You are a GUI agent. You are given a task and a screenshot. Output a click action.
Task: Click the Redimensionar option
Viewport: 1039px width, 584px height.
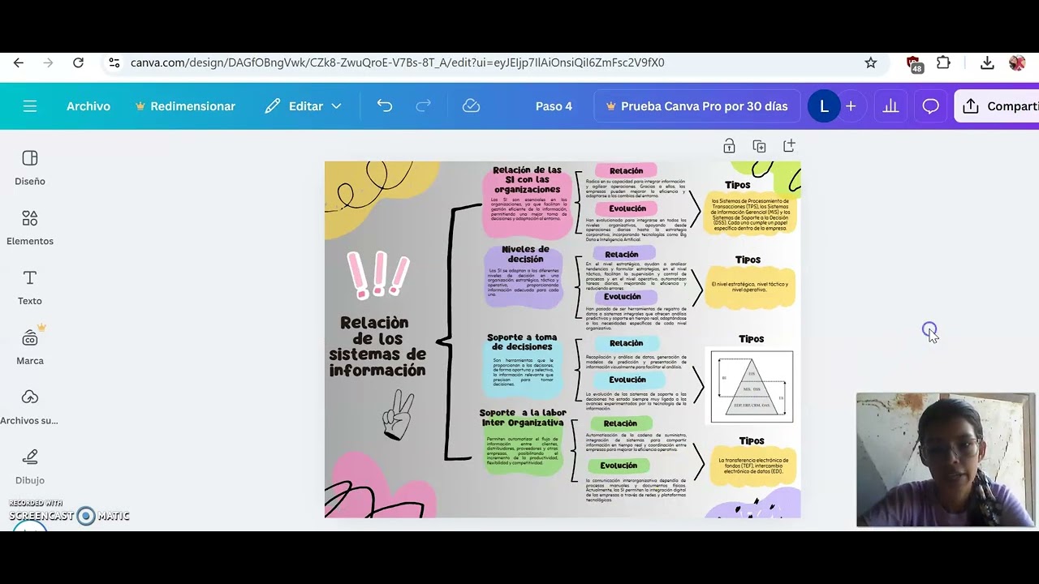coord(185,106)
